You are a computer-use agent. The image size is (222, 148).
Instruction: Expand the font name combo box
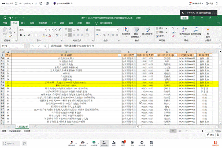45,30
